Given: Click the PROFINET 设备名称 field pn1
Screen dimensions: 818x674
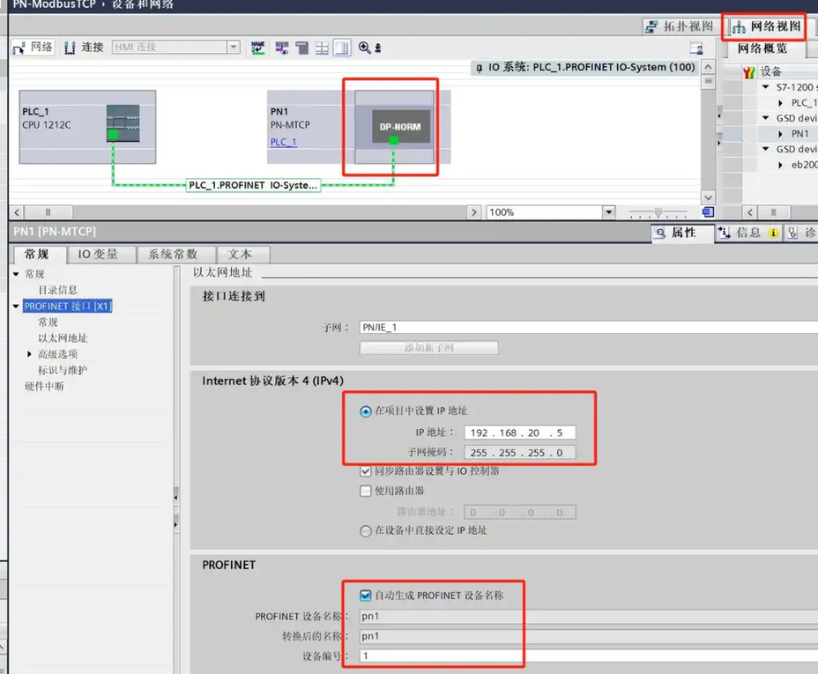Looking at the screenshot, I should [x=589, y=616].
